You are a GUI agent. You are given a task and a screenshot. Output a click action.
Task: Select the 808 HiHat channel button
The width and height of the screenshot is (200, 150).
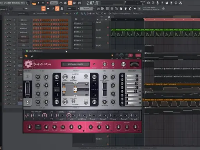(23, 29)
